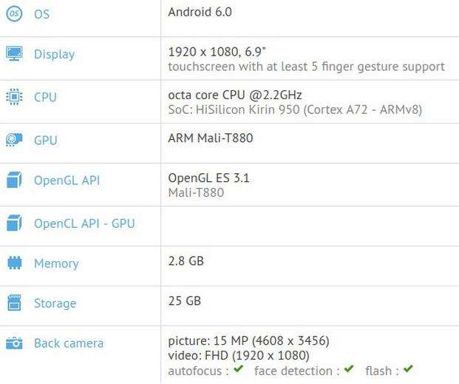Viewport: 459px width, 384px height.
Task: Click the OpenCL API cube icon
Action: tap(14, 223)
